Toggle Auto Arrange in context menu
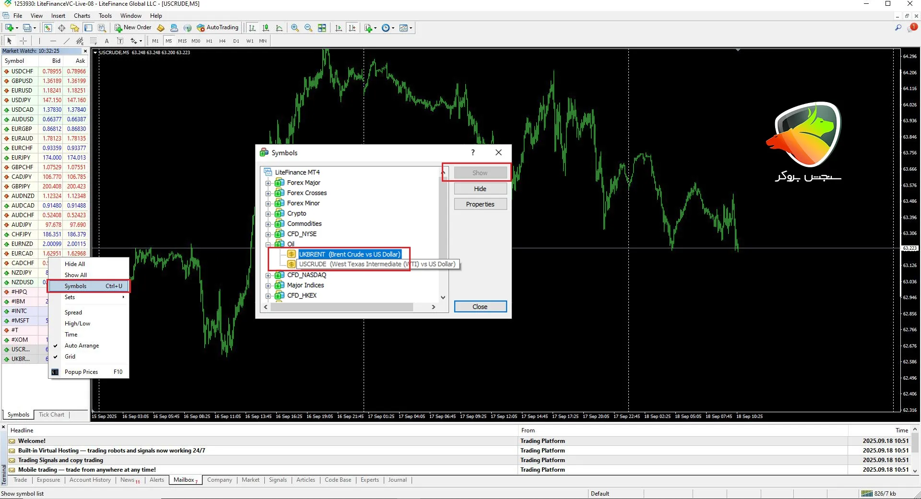Viewport: 921px width, 499px height. point(82,346)
